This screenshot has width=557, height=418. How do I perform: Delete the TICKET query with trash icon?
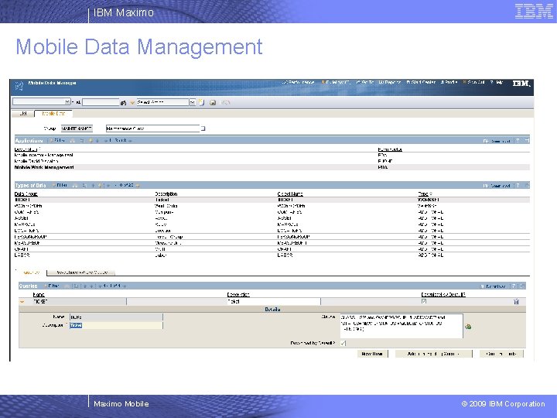coord(516,301)
